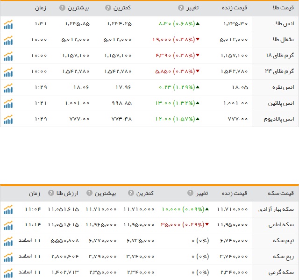This screenshot has width=299, height=280.
Task: Click help icon next to تغییر in gold table
Action: click(x=181, y=8)
